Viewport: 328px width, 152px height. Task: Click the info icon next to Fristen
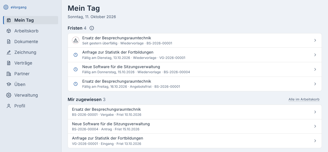click(x=92, y=28)
